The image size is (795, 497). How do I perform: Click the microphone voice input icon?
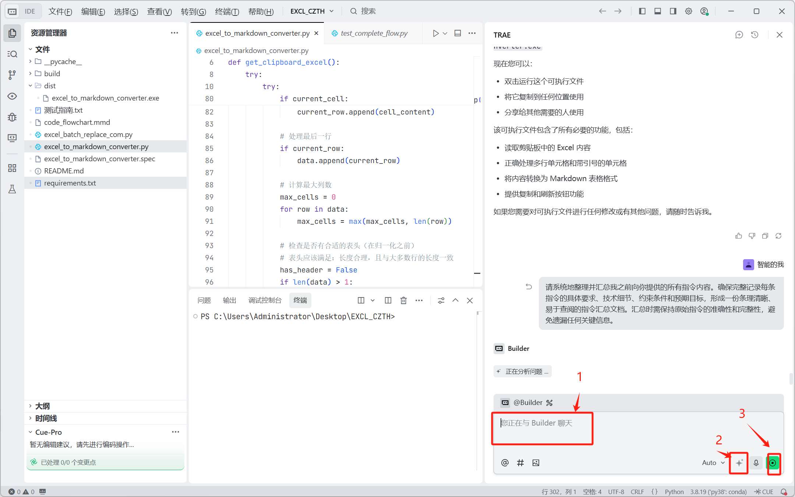(x=756, y=463)
